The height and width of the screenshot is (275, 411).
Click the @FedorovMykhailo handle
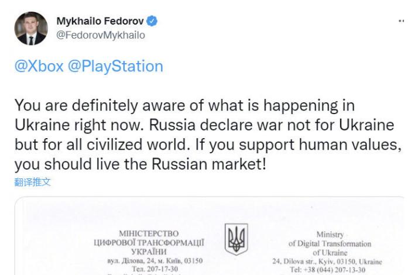101,35
